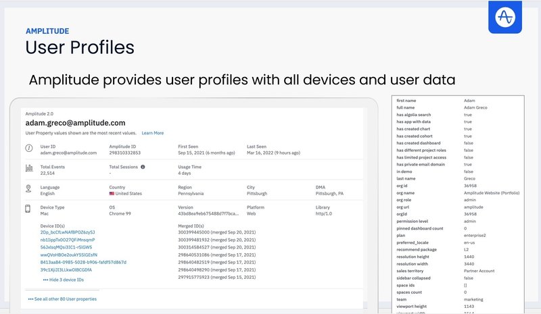Open device ID 562xlsqMQsi3IC1-rSIGWS
Screen dimensions: 541x314
point(66,247)
